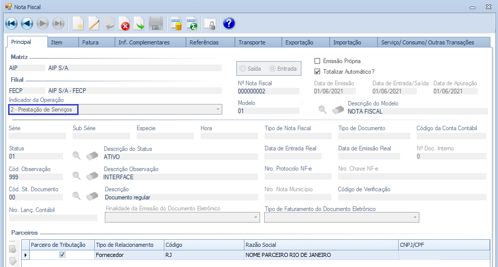
Task: Click the edit partner icon in Parceiros
Action: click(13, 261)
